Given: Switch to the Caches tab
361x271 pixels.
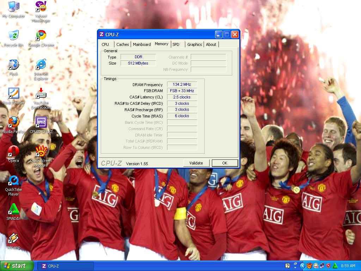Looking at the screenshot, I should (122, 44).
